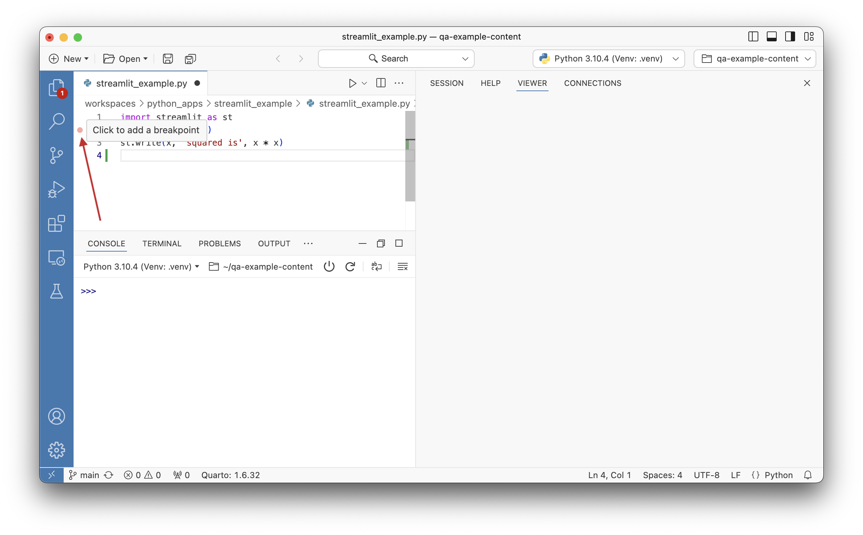Viewport: 863px width, 535px height.
Task: Open the Extensions view
Action: (57, 223)
